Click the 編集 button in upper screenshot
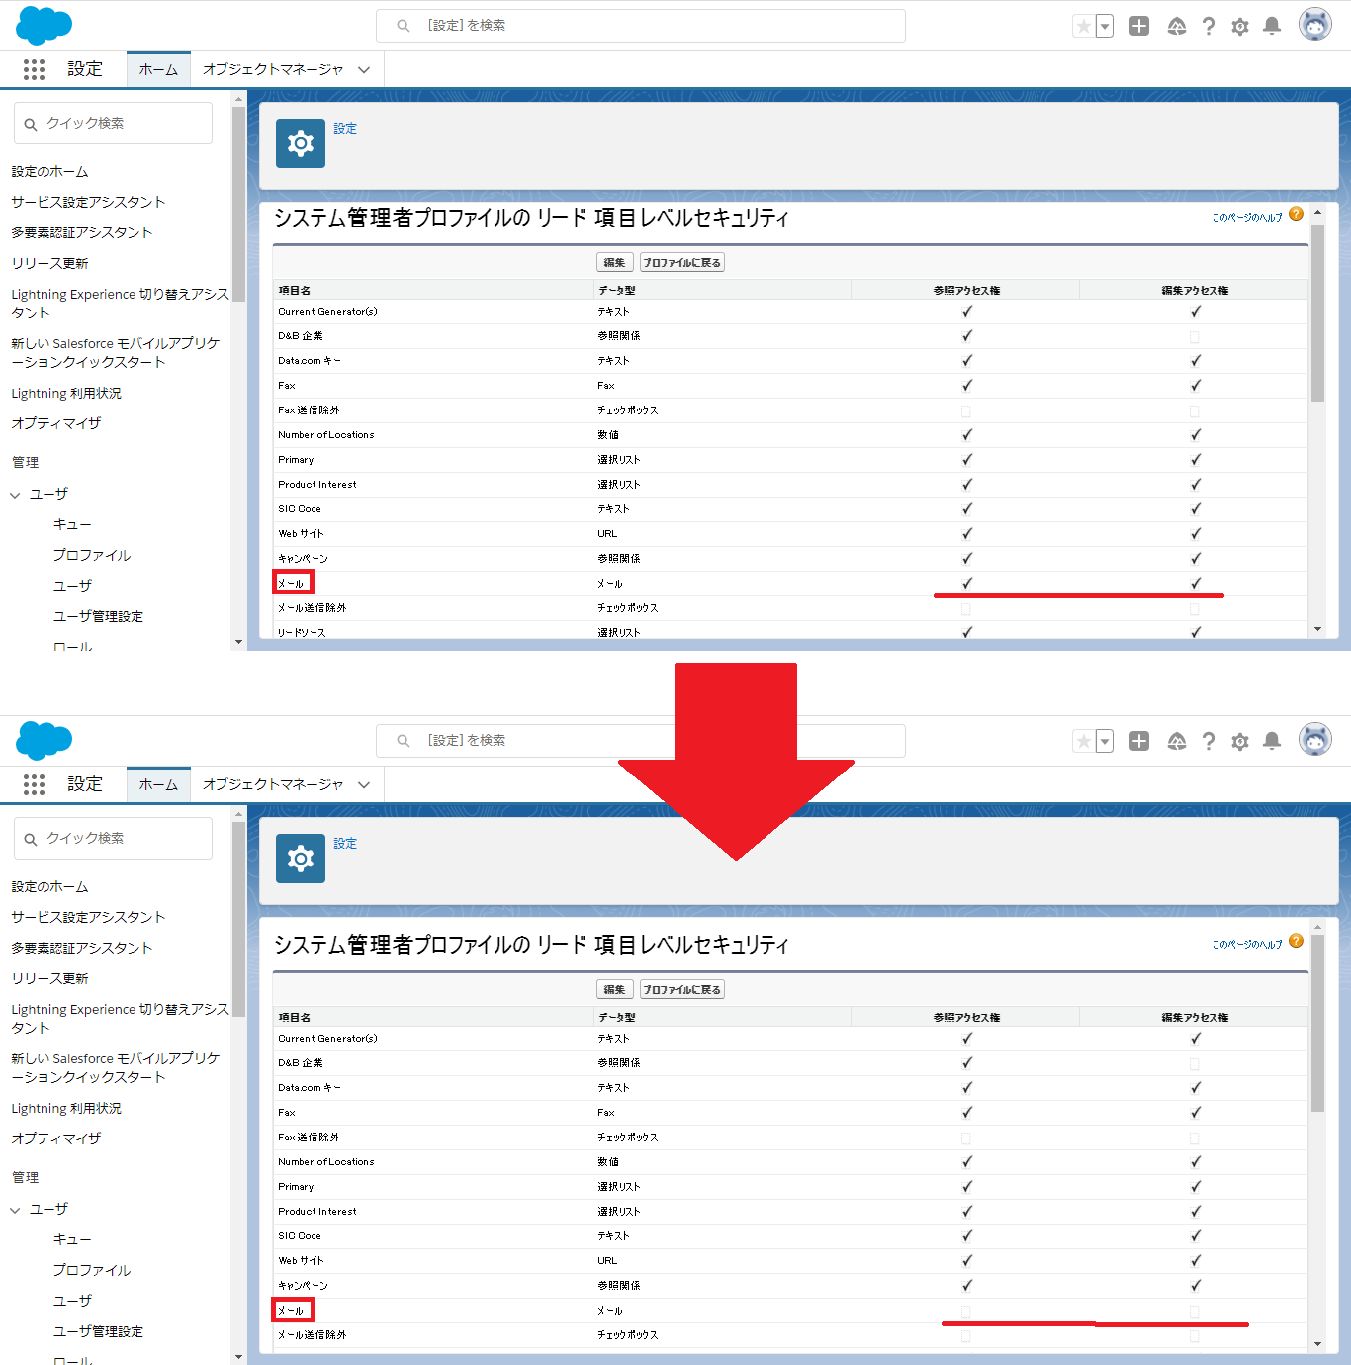The width and height of the screenshot is (1351, 1365). point(614,262)
